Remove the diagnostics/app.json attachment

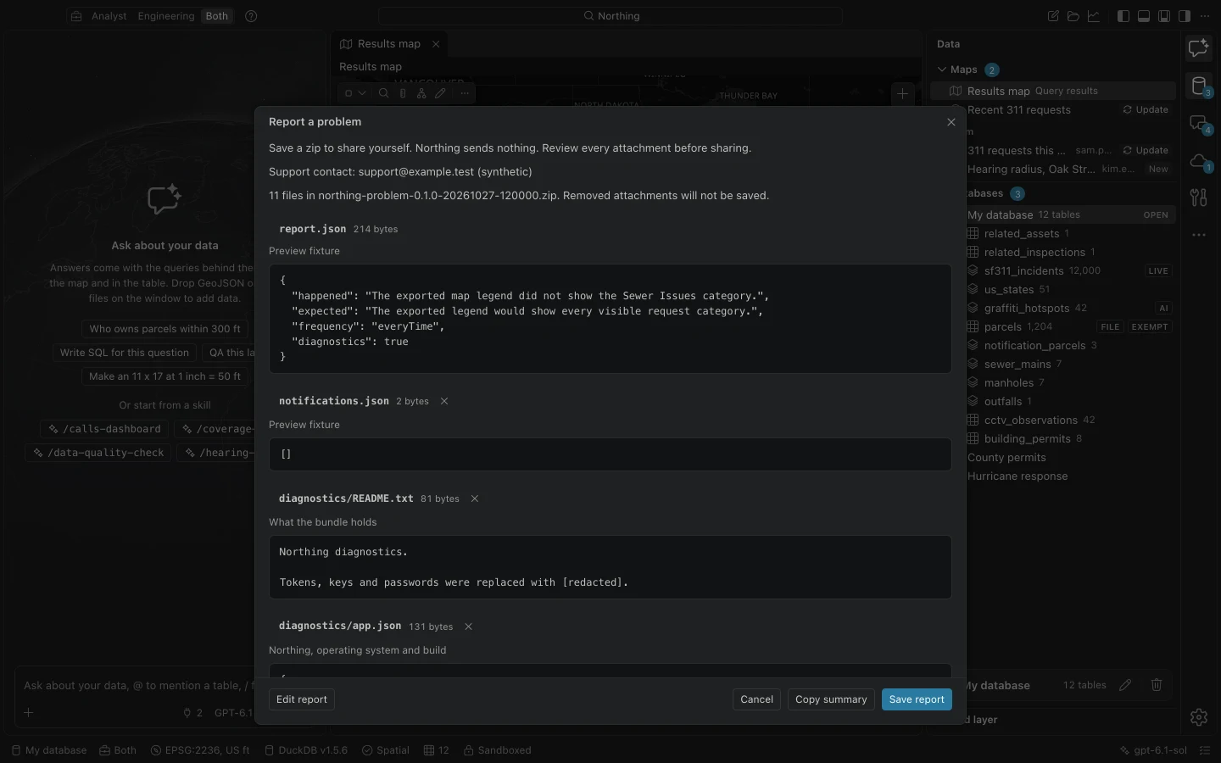469,627
